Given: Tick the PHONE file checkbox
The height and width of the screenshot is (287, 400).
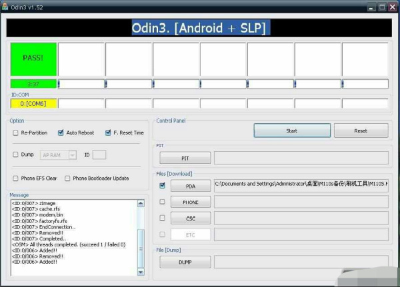Looking at the screenshot, I should pyautogui.click(x=162, y=202).
